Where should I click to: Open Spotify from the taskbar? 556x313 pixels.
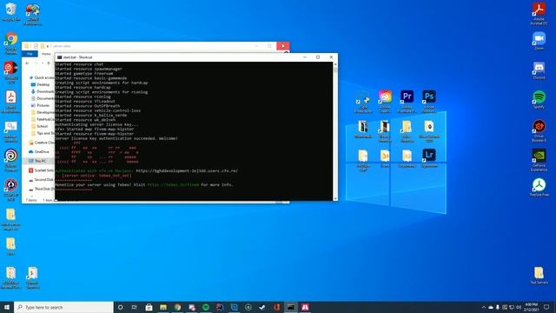(206, 307)
